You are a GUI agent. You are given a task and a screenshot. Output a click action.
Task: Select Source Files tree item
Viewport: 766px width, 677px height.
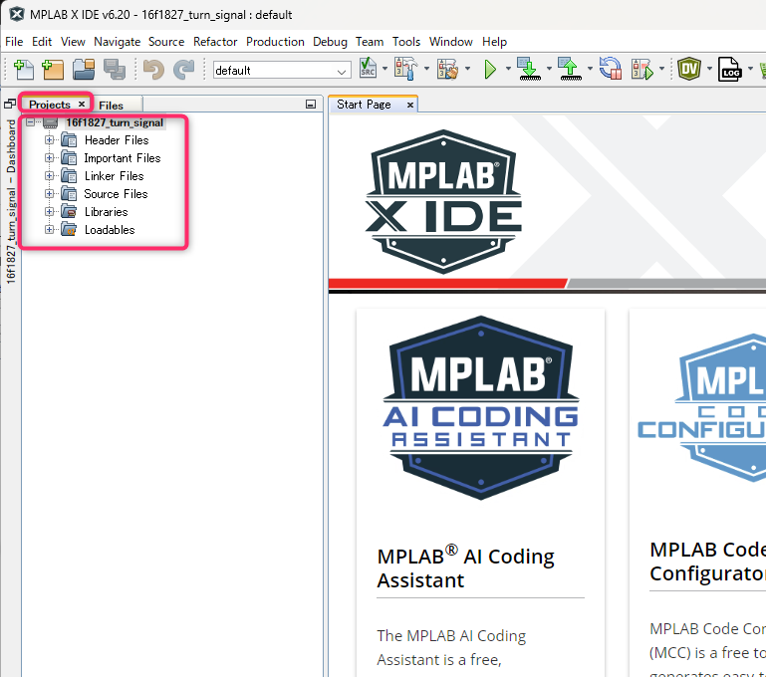[116, 194]
